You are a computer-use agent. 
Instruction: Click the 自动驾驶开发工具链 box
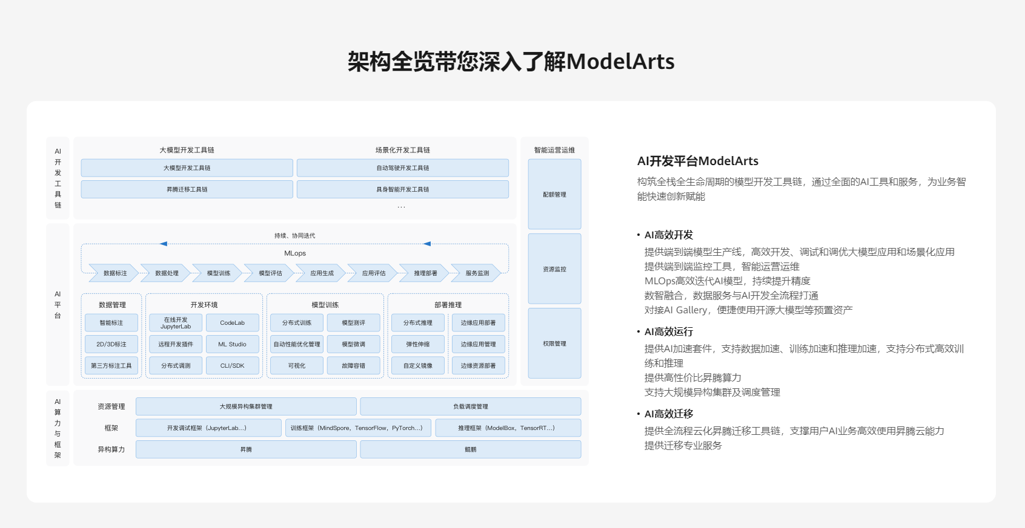pos(403,168)
